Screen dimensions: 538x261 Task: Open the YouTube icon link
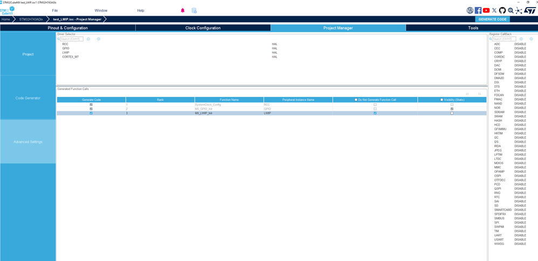[x=486, y=11]
